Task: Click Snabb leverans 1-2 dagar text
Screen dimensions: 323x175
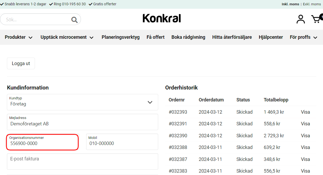Action: point(25,4)
